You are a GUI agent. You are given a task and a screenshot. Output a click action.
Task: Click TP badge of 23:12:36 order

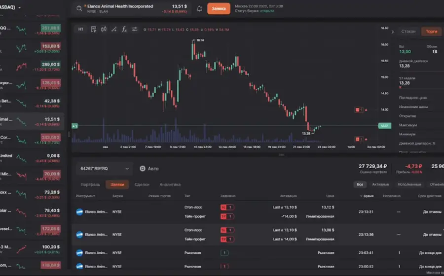click(x=227, y=239)
